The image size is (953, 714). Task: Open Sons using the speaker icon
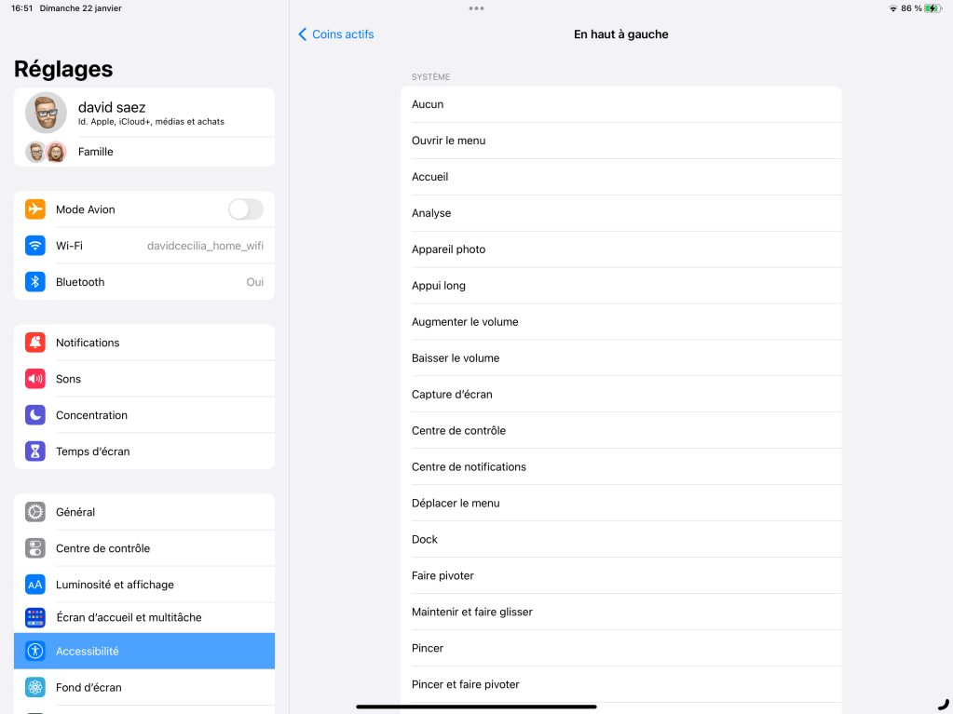point(35,379)
